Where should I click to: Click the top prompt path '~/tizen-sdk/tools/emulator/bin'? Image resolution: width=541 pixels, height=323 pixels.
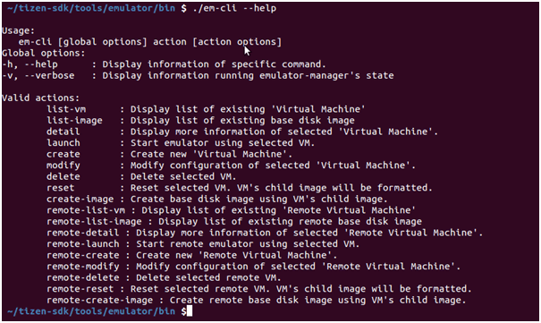coord(91,8)
